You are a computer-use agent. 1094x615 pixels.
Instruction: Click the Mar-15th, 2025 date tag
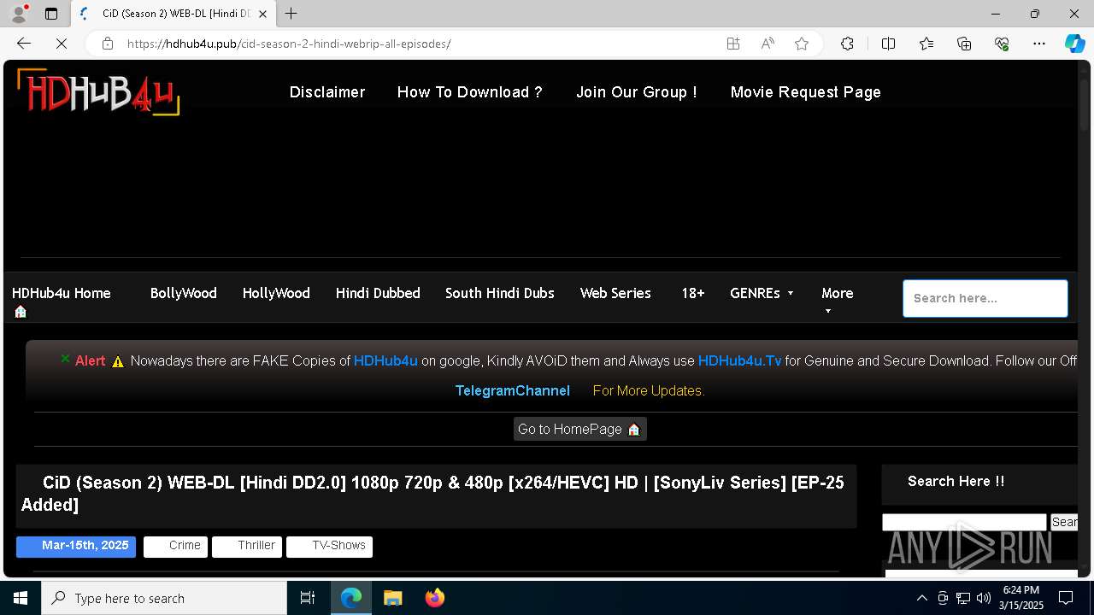click(x=76, y=546)
